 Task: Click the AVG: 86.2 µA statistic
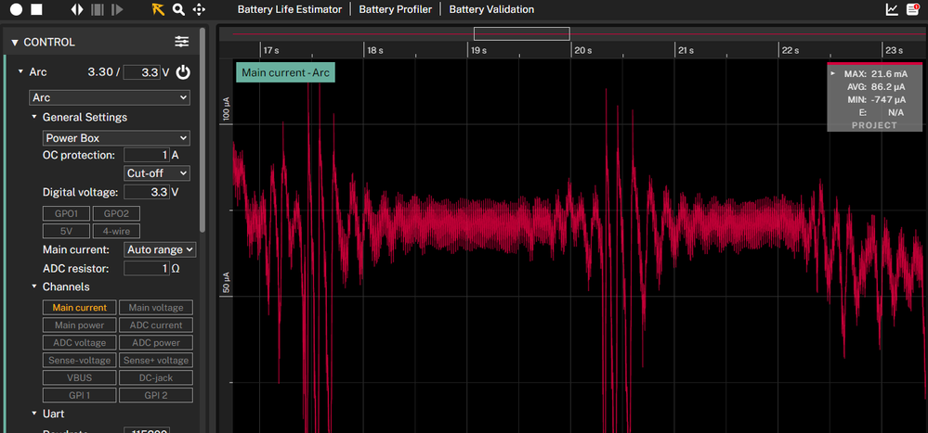pos(877,86)
